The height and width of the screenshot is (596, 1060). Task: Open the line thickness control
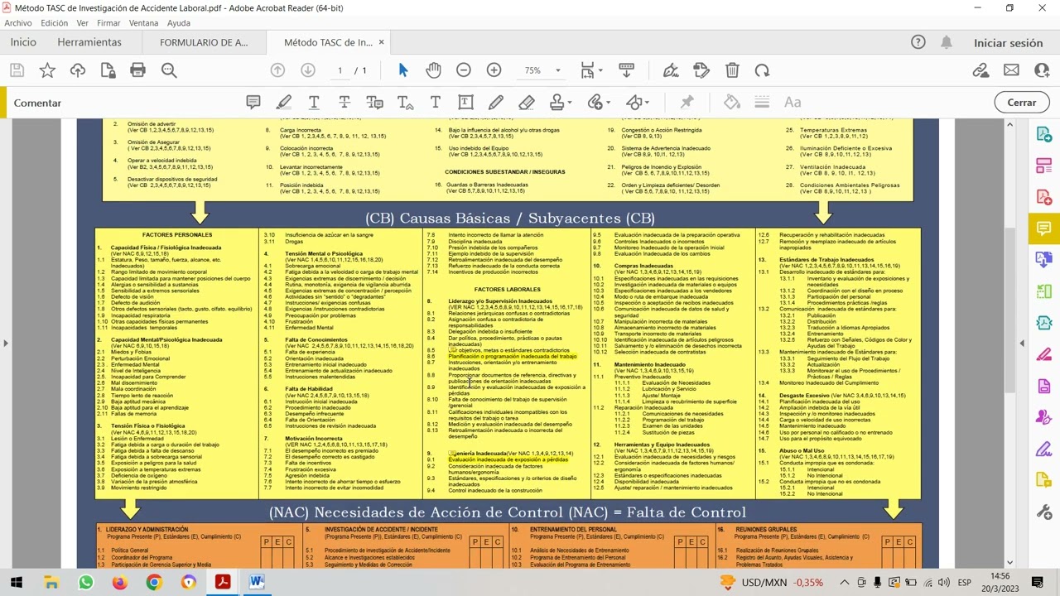[x=762, y=103]
